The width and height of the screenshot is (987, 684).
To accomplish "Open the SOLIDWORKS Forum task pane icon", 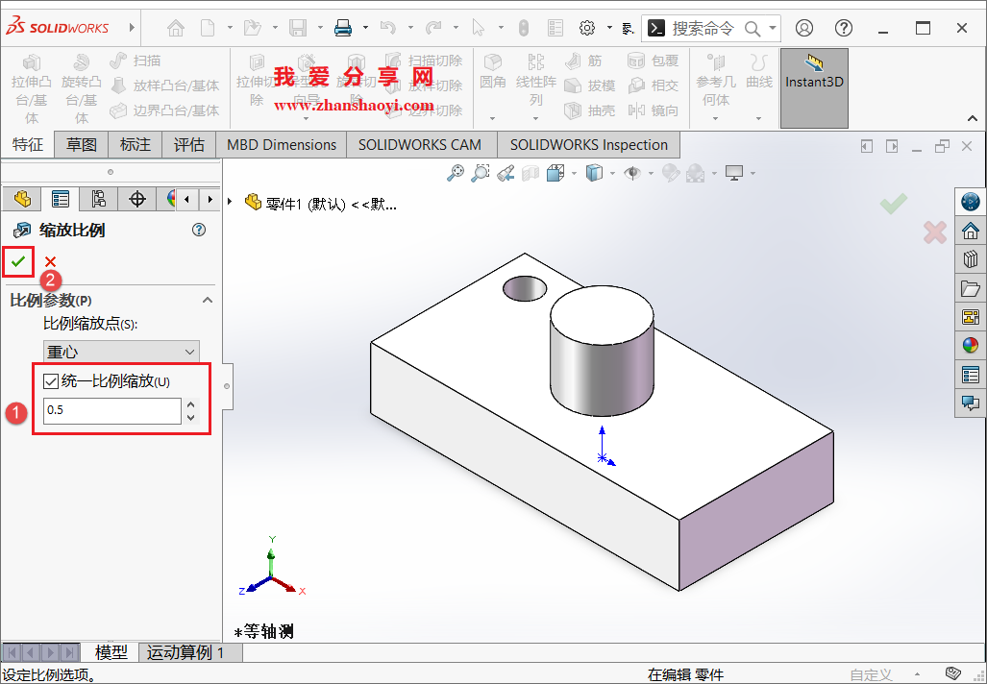I will pyautogui.click(x=971, y=403).
